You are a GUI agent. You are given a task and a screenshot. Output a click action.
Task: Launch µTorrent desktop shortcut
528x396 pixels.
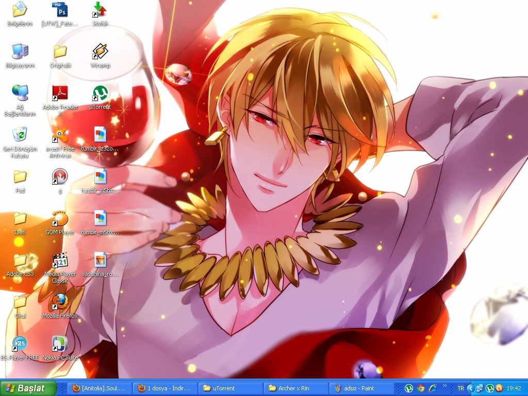(100, 97)
